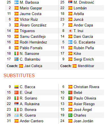Click the Argentina flag beside G. Escalante
Viewport: 106px width, 124px height.
[x=70, y=42]
